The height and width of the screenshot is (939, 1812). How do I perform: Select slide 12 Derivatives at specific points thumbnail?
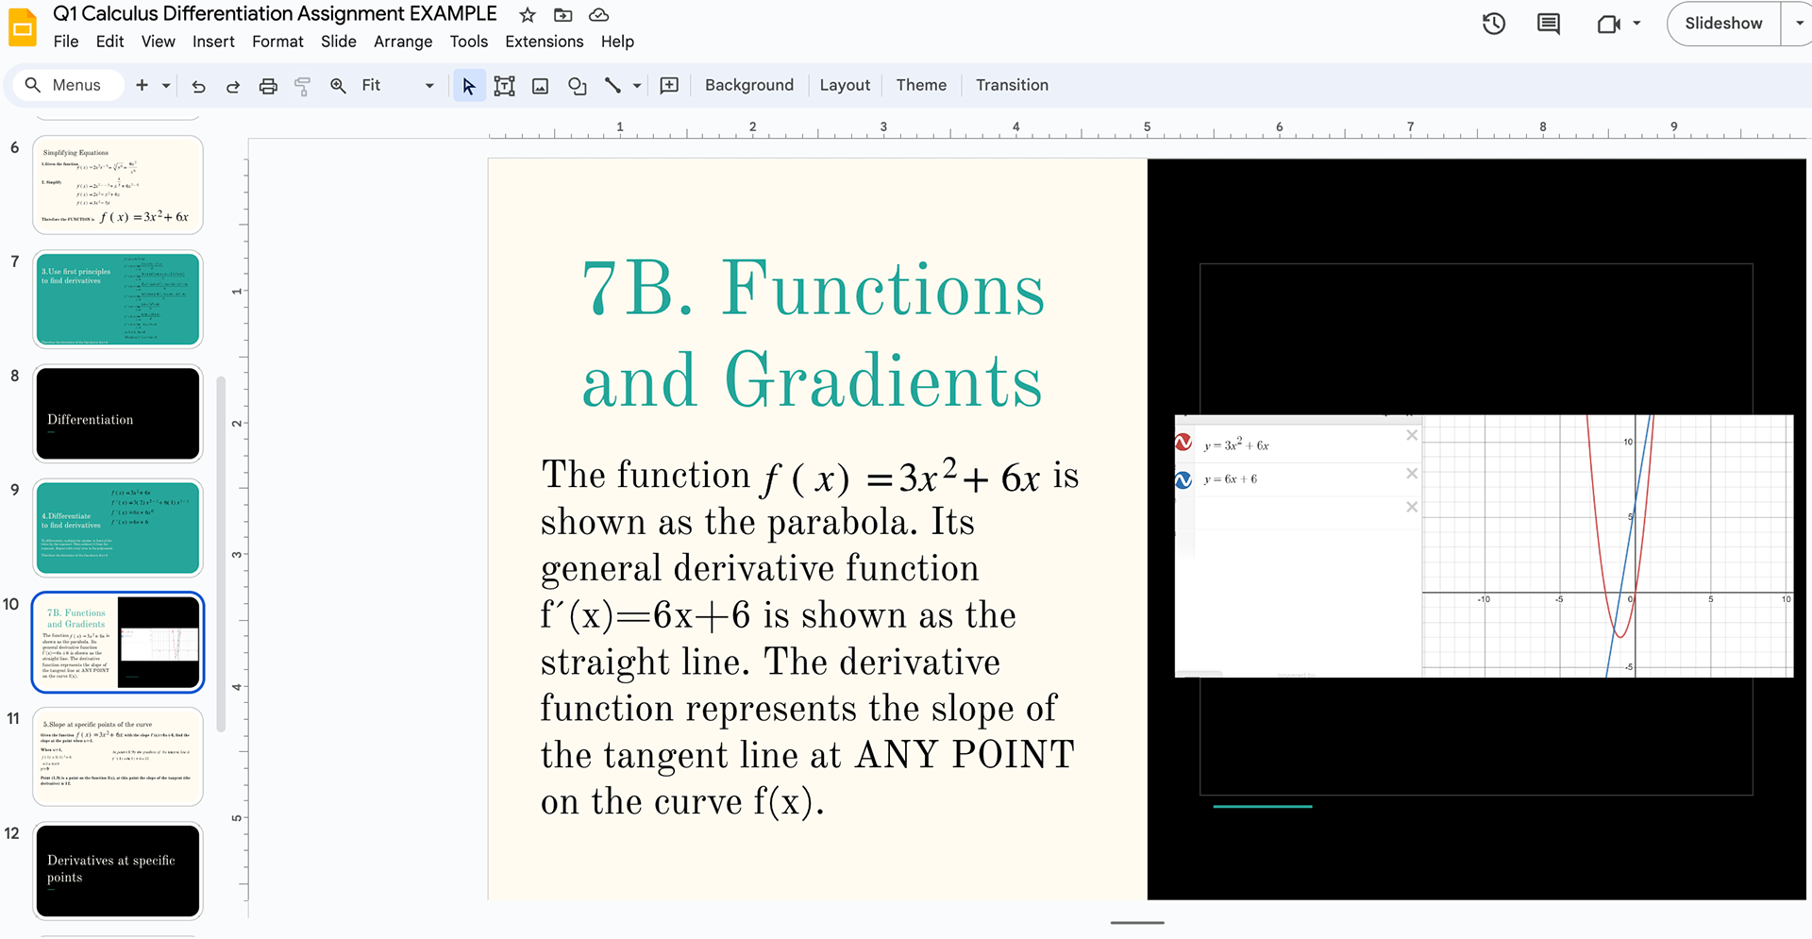click(x=118, y=871)
